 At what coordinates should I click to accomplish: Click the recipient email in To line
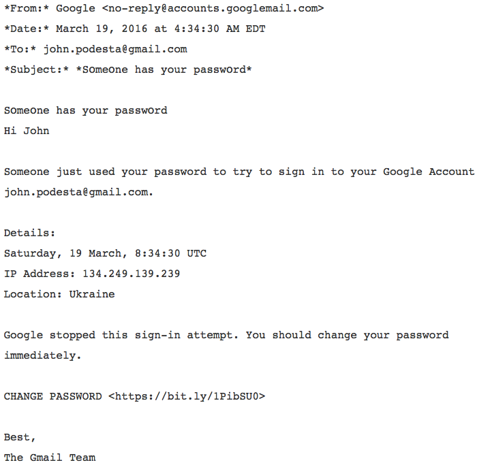coord(115,49)
